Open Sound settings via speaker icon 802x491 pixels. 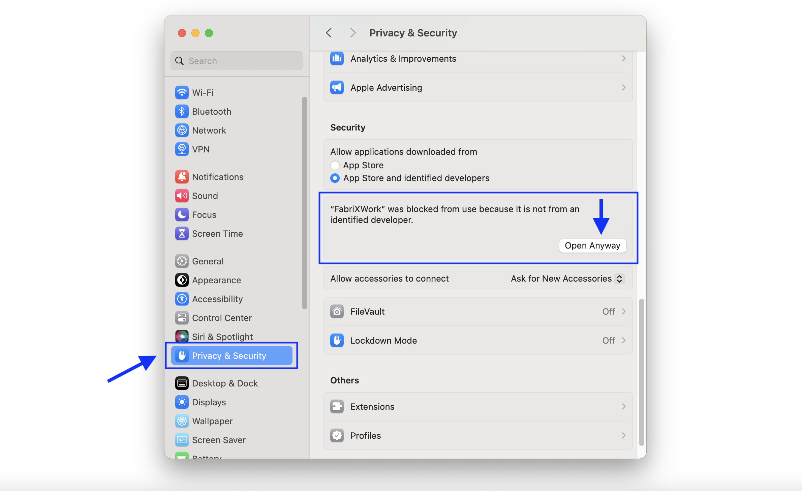pyautogui.click(x=182, y=196)
